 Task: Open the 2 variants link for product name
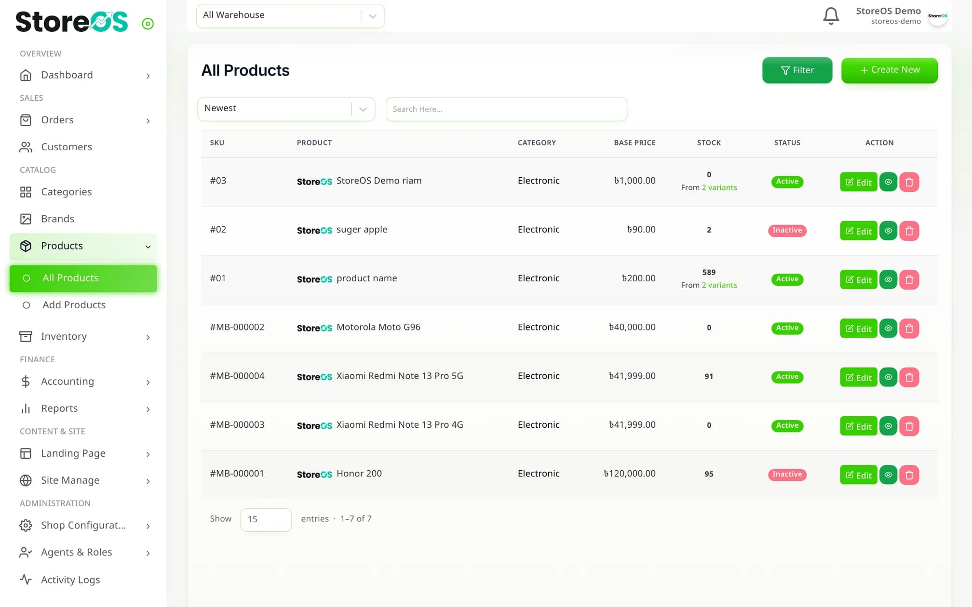pos(719,285)
